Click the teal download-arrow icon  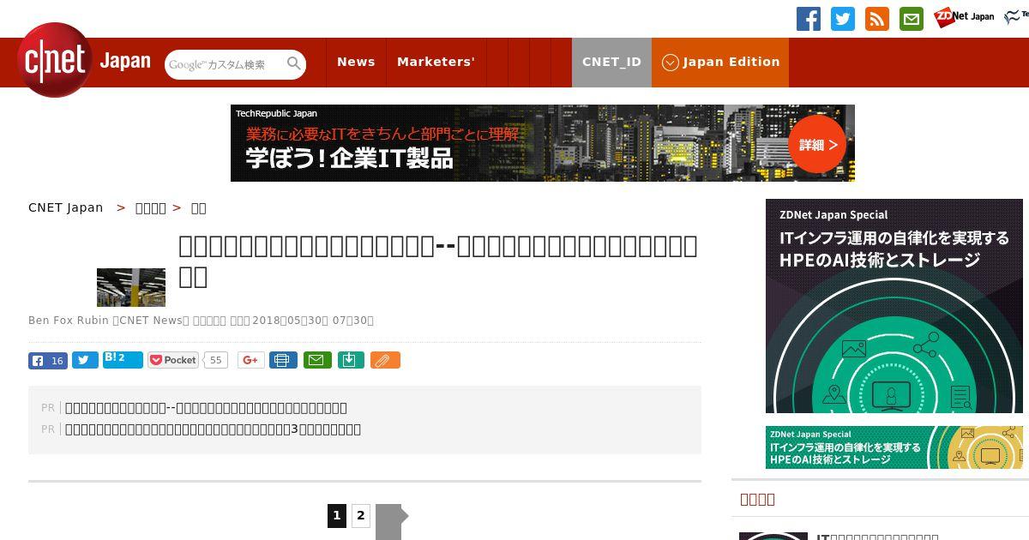click(350, 360)
